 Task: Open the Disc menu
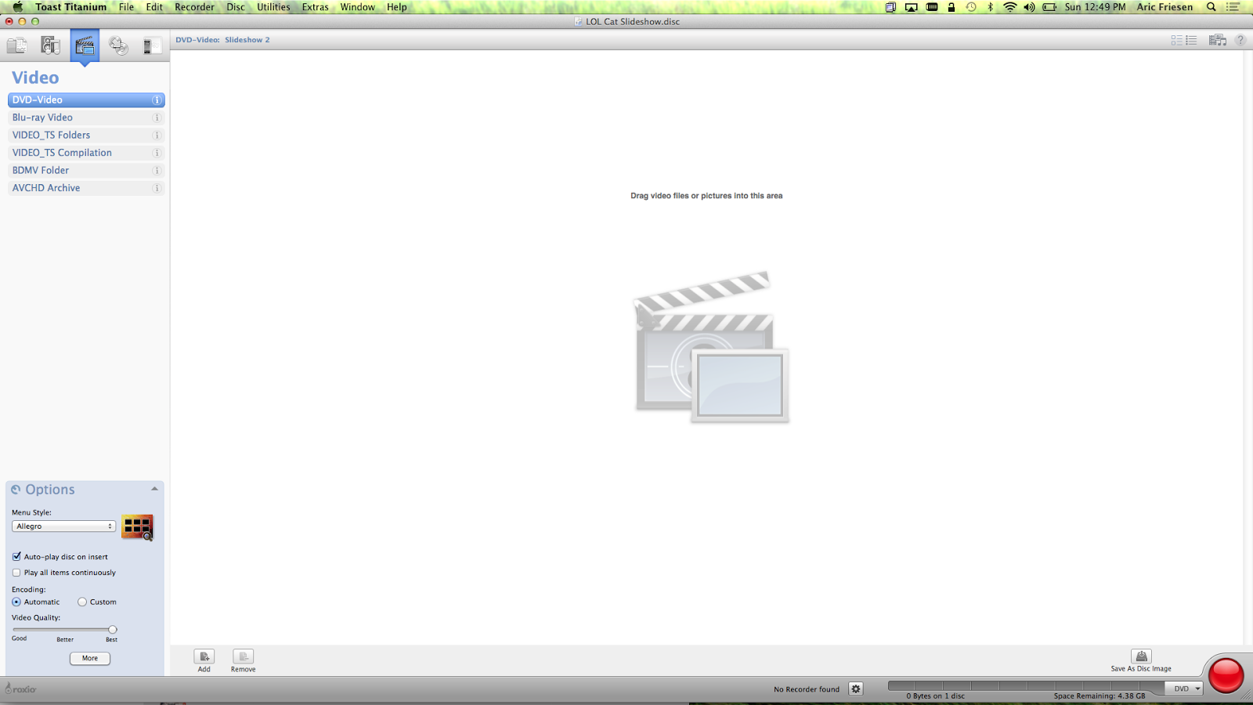[236, 7]
